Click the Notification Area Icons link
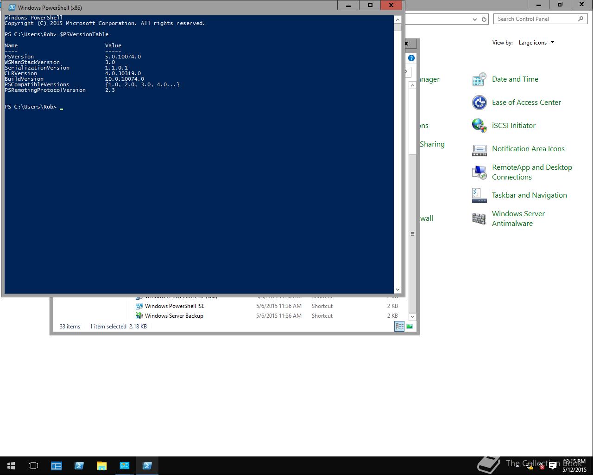Viewport: 593px width, 475px height. coord(528,149)
